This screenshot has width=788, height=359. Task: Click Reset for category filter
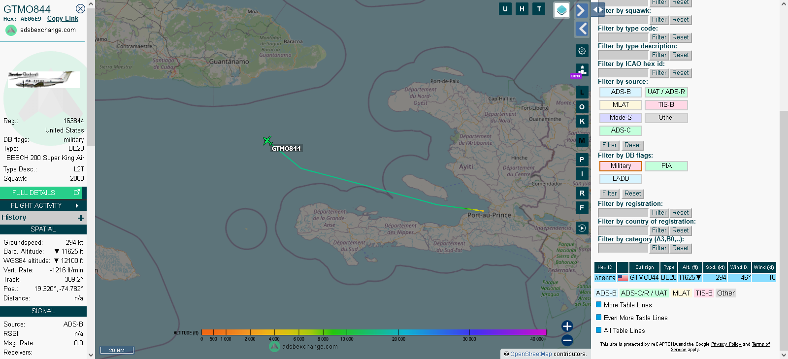click(680, 248)
